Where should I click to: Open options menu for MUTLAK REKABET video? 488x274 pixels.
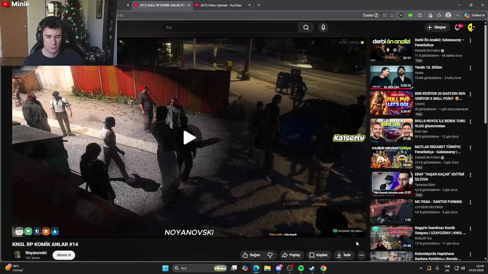tap(470, 147)
